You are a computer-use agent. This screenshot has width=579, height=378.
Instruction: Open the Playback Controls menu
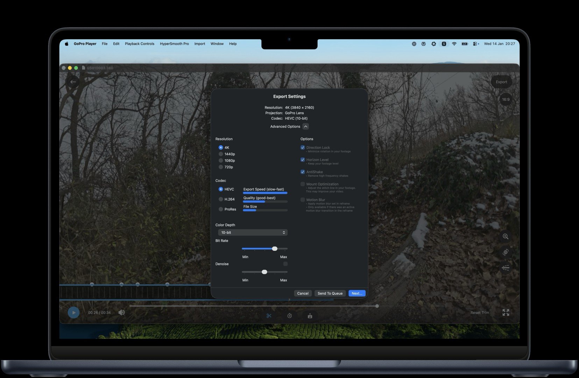[140, 44]
